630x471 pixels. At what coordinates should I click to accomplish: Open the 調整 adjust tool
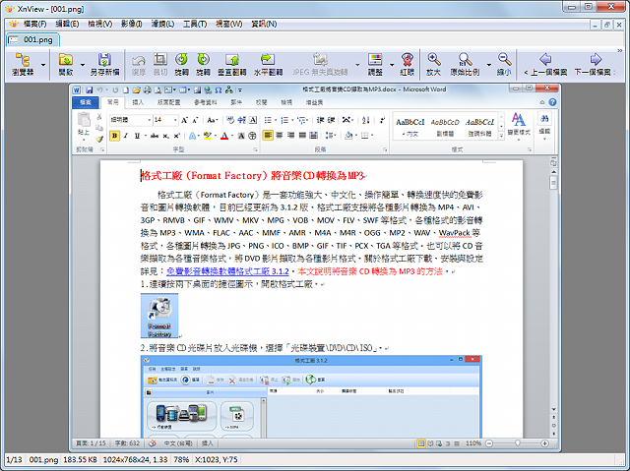(375, 64)
